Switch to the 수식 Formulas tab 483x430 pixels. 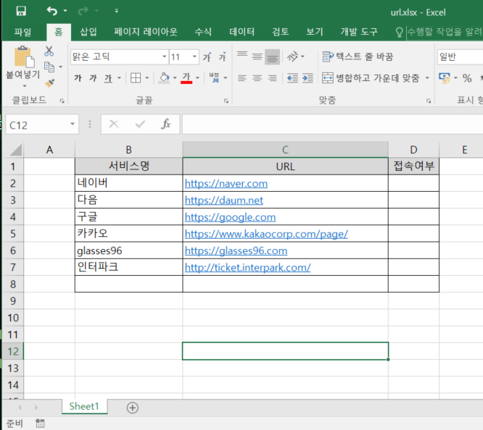203,32
